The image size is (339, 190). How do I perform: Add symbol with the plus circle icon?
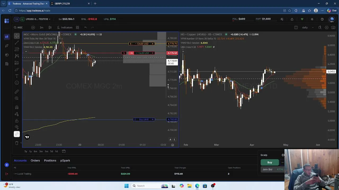click(33, 27)
